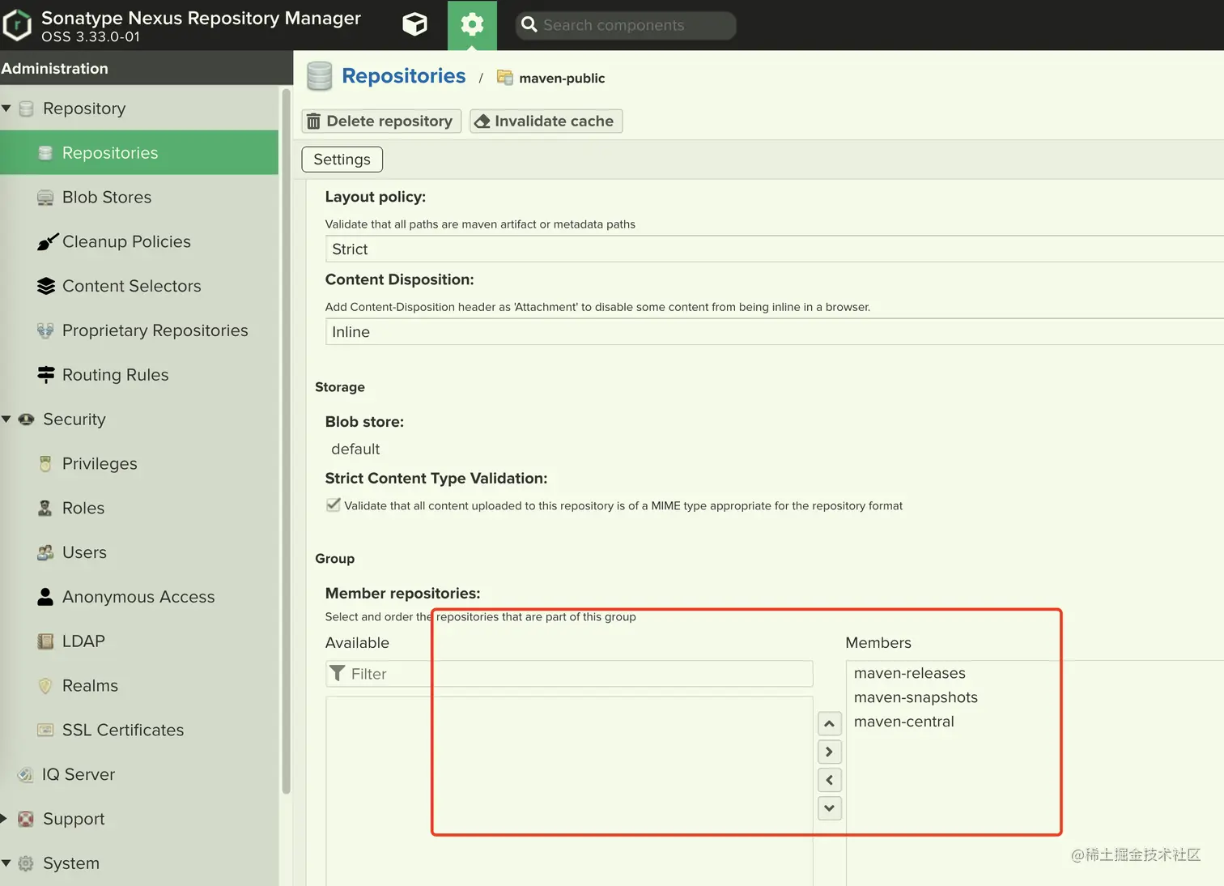The height and width of the screenshot is (886, 1224).
Task: Open Proprietary Repositories
Action: [155, 330]
